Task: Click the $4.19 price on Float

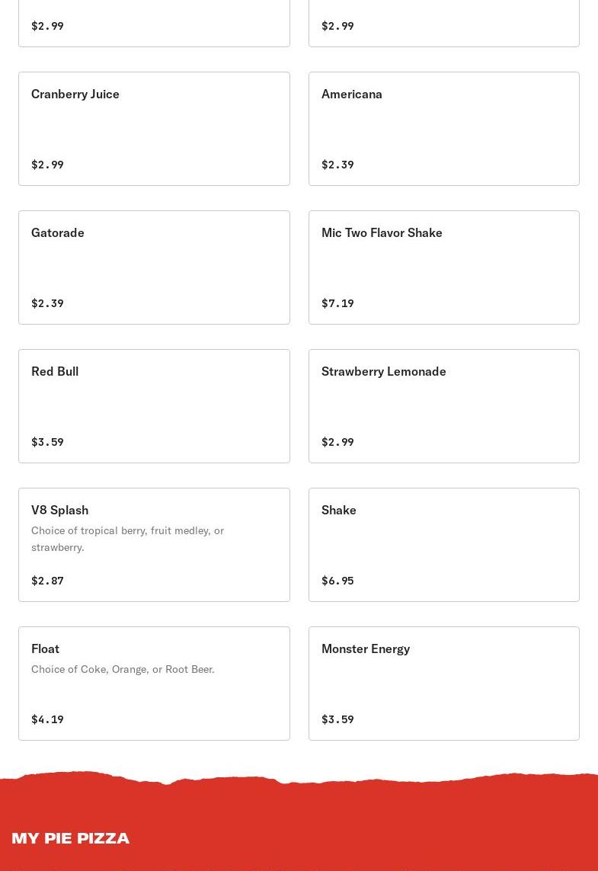Action: coord(47,719)
